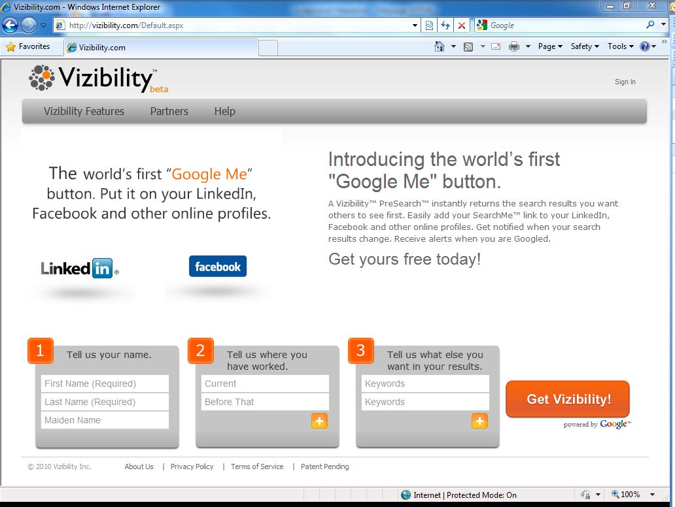Click the address bar URL field

[x=232, y=25]
